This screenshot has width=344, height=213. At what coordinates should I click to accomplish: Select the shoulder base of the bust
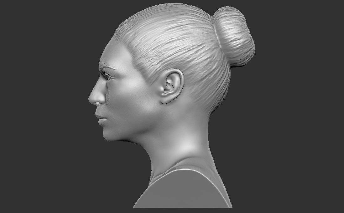[x=183, y=189]
